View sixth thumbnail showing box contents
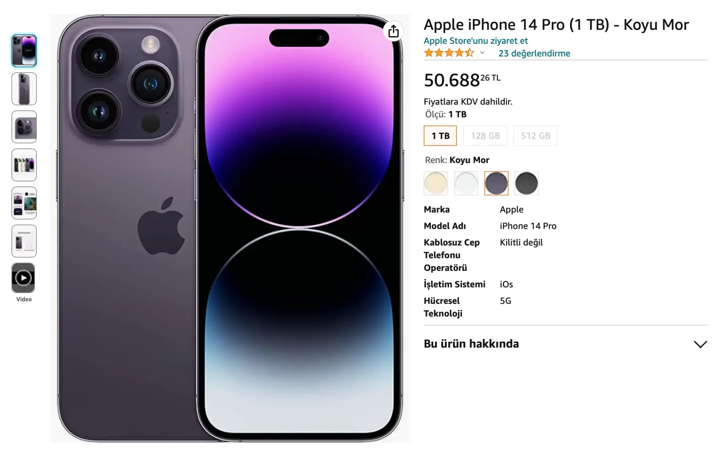 [24, 241]
